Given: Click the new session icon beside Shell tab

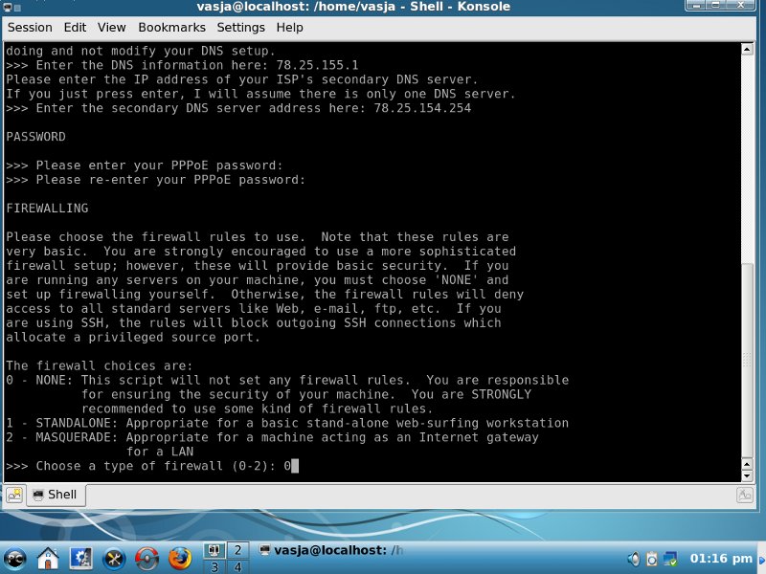Looking at the screenshot, I should pyautogui.click(x=14, y=495).
